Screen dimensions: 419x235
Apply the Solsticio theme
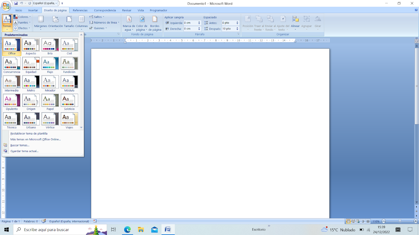pyautogui.click(x=69, y=102)
